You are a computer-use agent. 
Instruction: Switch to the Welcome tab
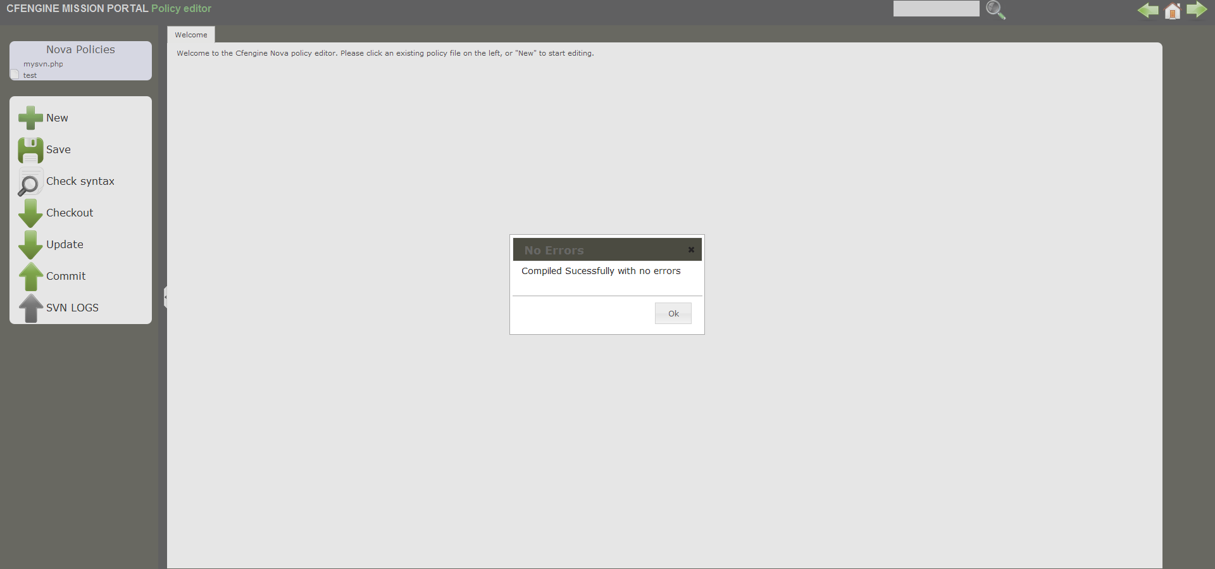[191, 35]
